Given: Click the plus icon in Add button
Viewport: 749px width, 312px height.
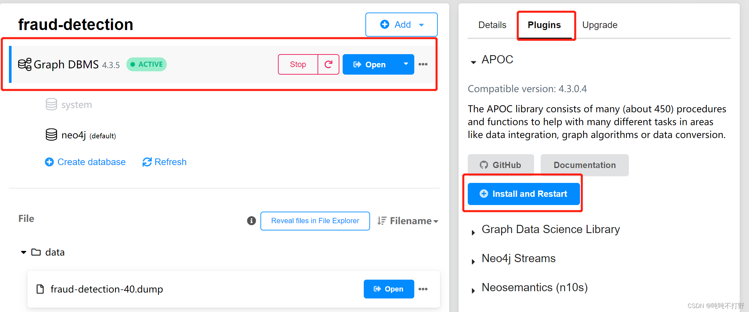Looking at the screenshot, I should click(x=385, y=24).
